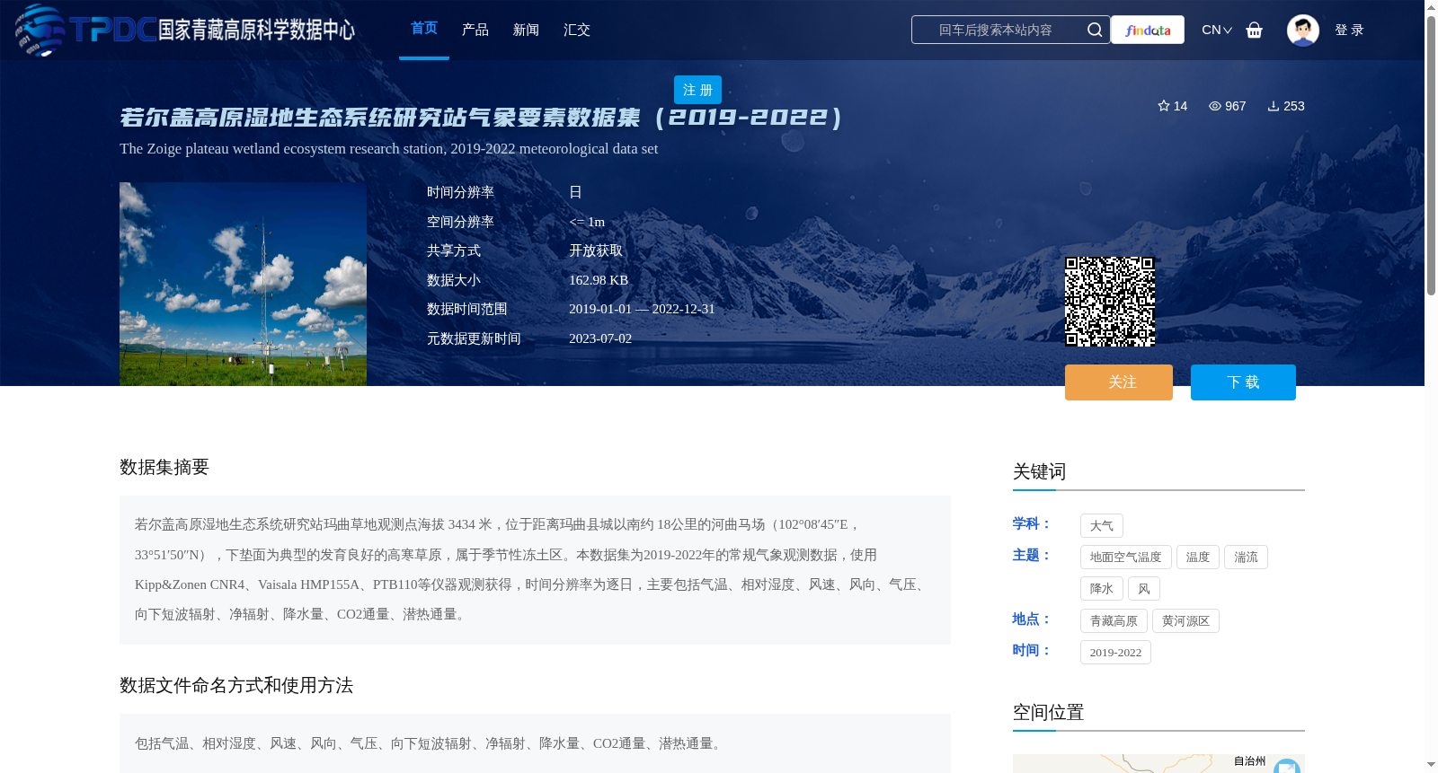Click the 数据文件命名方式和使用方法 heading
This screenshot has height=773, width=1438.
pos(236,685)
